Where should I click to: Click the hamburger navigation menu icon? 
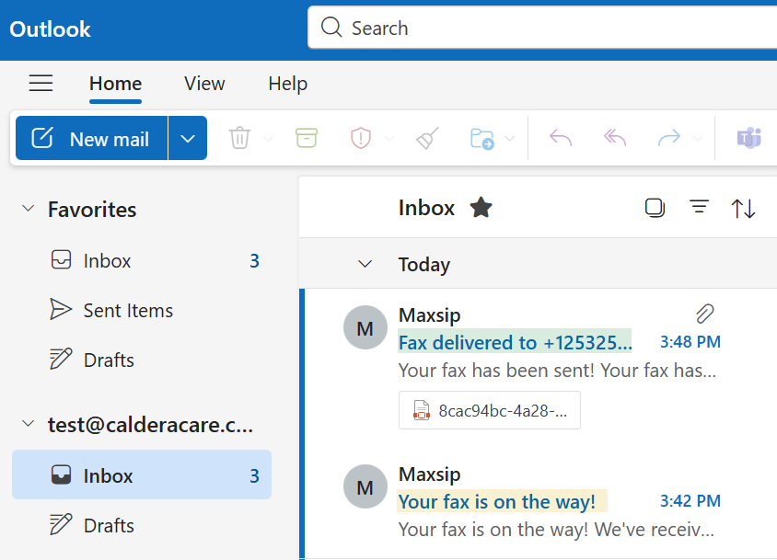41,83
